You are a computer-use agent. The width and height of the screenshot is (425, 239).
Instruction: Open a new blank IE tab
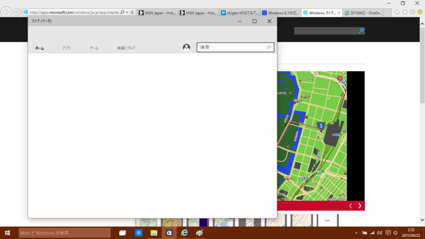pos(388,13)
